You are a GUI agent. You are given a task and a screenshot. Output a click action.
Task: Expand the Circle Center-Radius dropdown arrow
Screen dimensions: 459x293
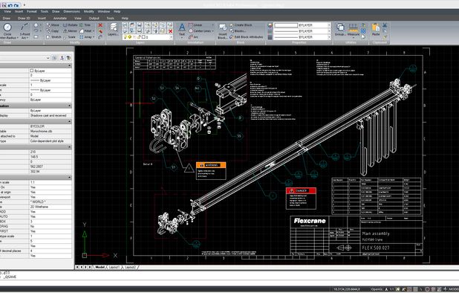18,38
